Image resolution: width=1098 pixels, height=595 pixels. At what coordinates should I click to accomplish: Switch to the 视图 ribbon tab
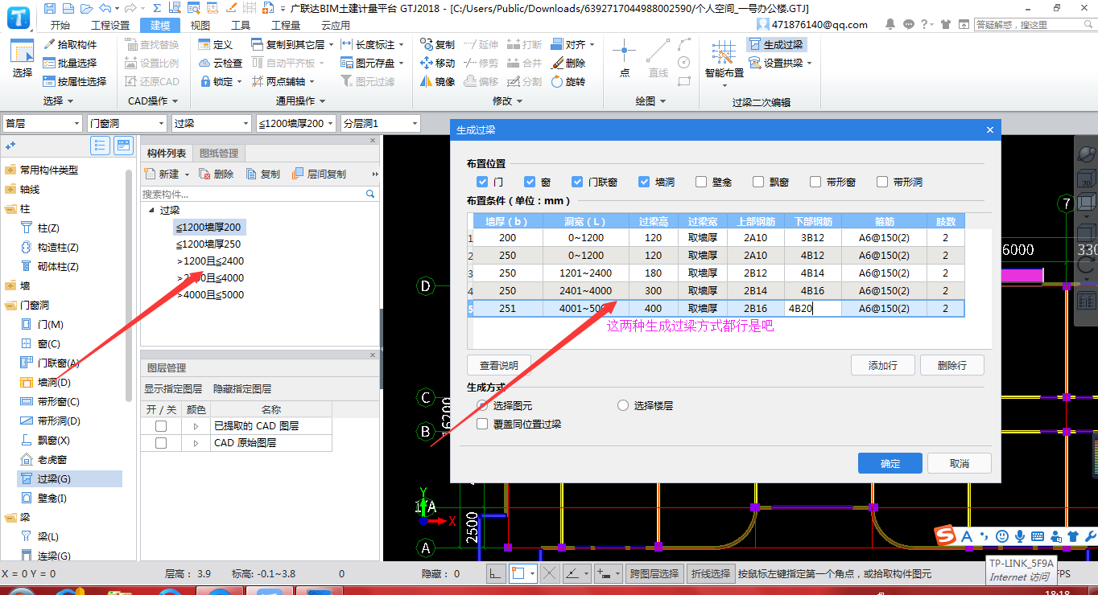click(x=200, y=25)
